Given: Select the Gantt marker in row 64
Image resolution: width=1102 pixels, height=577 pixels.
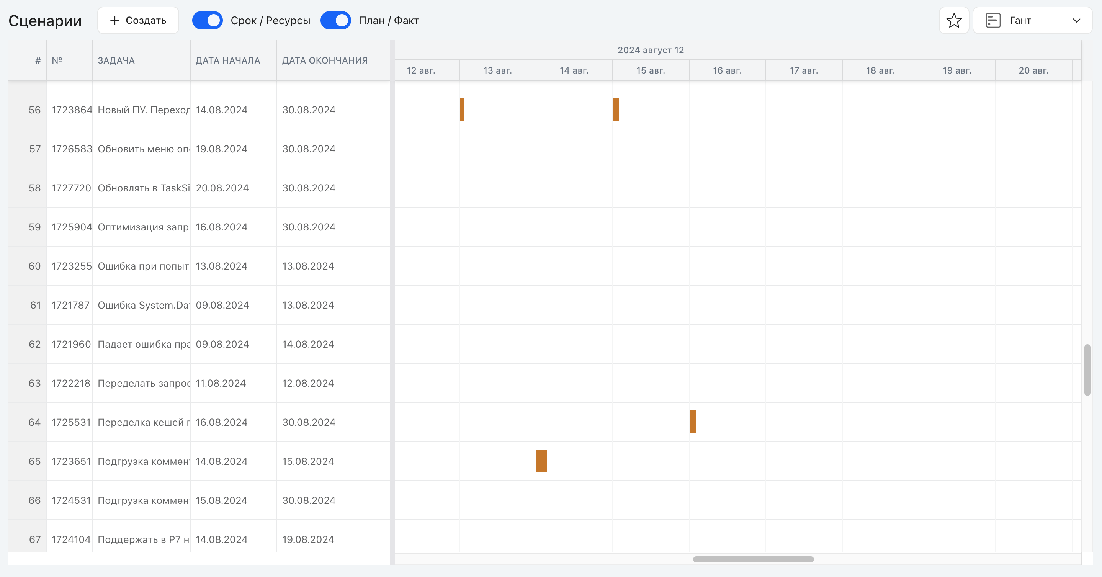Looking at the screenshot, I should tap(693, 422).
